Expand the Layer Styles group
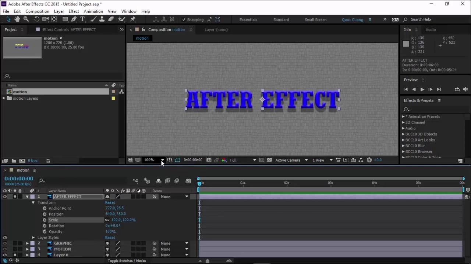The height and width of the screenshot is (264, 471). [x=33, y=238]
